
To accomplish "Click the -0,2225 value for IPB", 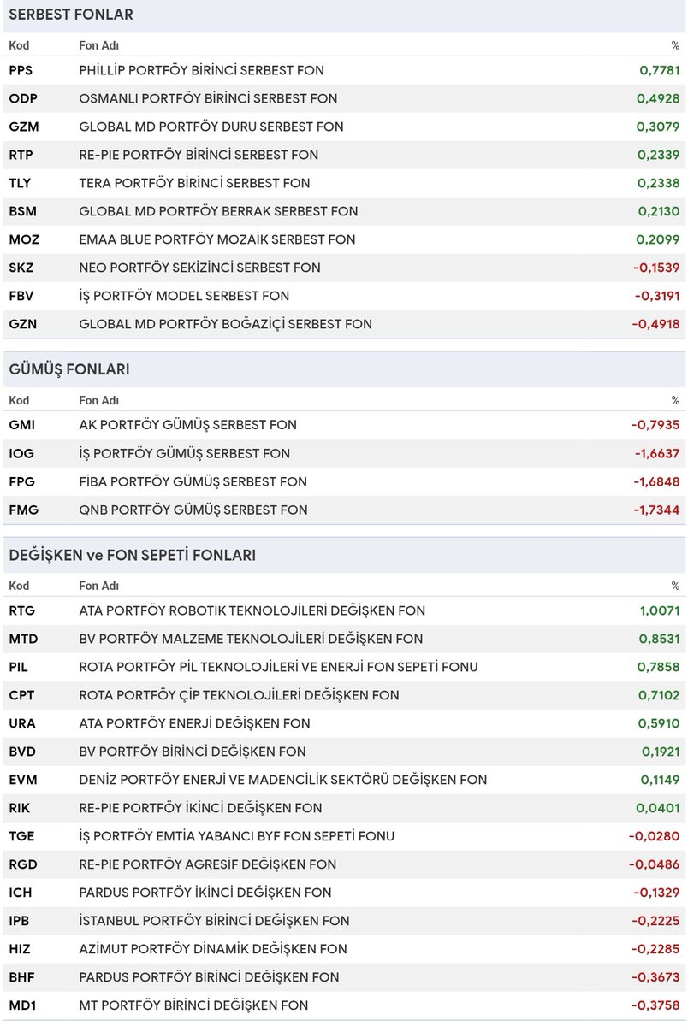I will click(656, 921).
